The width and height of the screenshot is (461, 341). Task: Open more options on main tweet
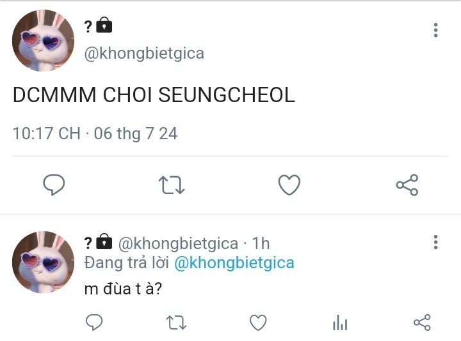[x=435, y=30]
